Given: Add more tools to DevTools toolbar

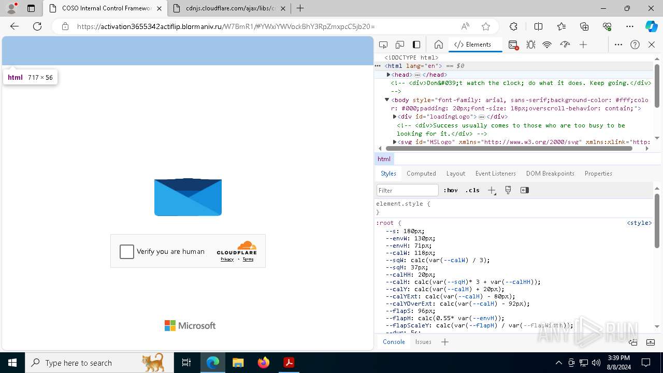Looking at the screenshot, I should 583,45.
